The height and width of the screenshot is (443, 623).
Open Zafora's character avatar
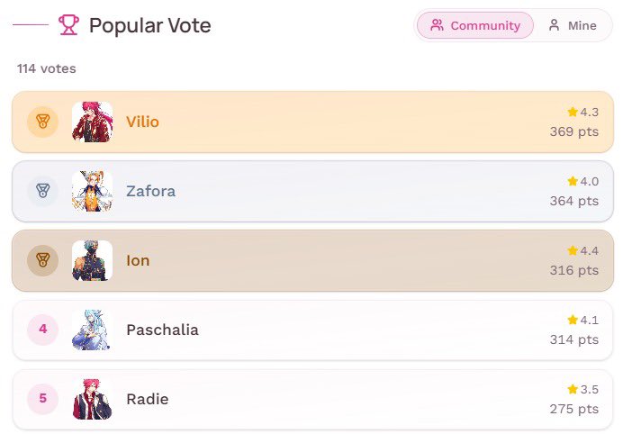92,191
